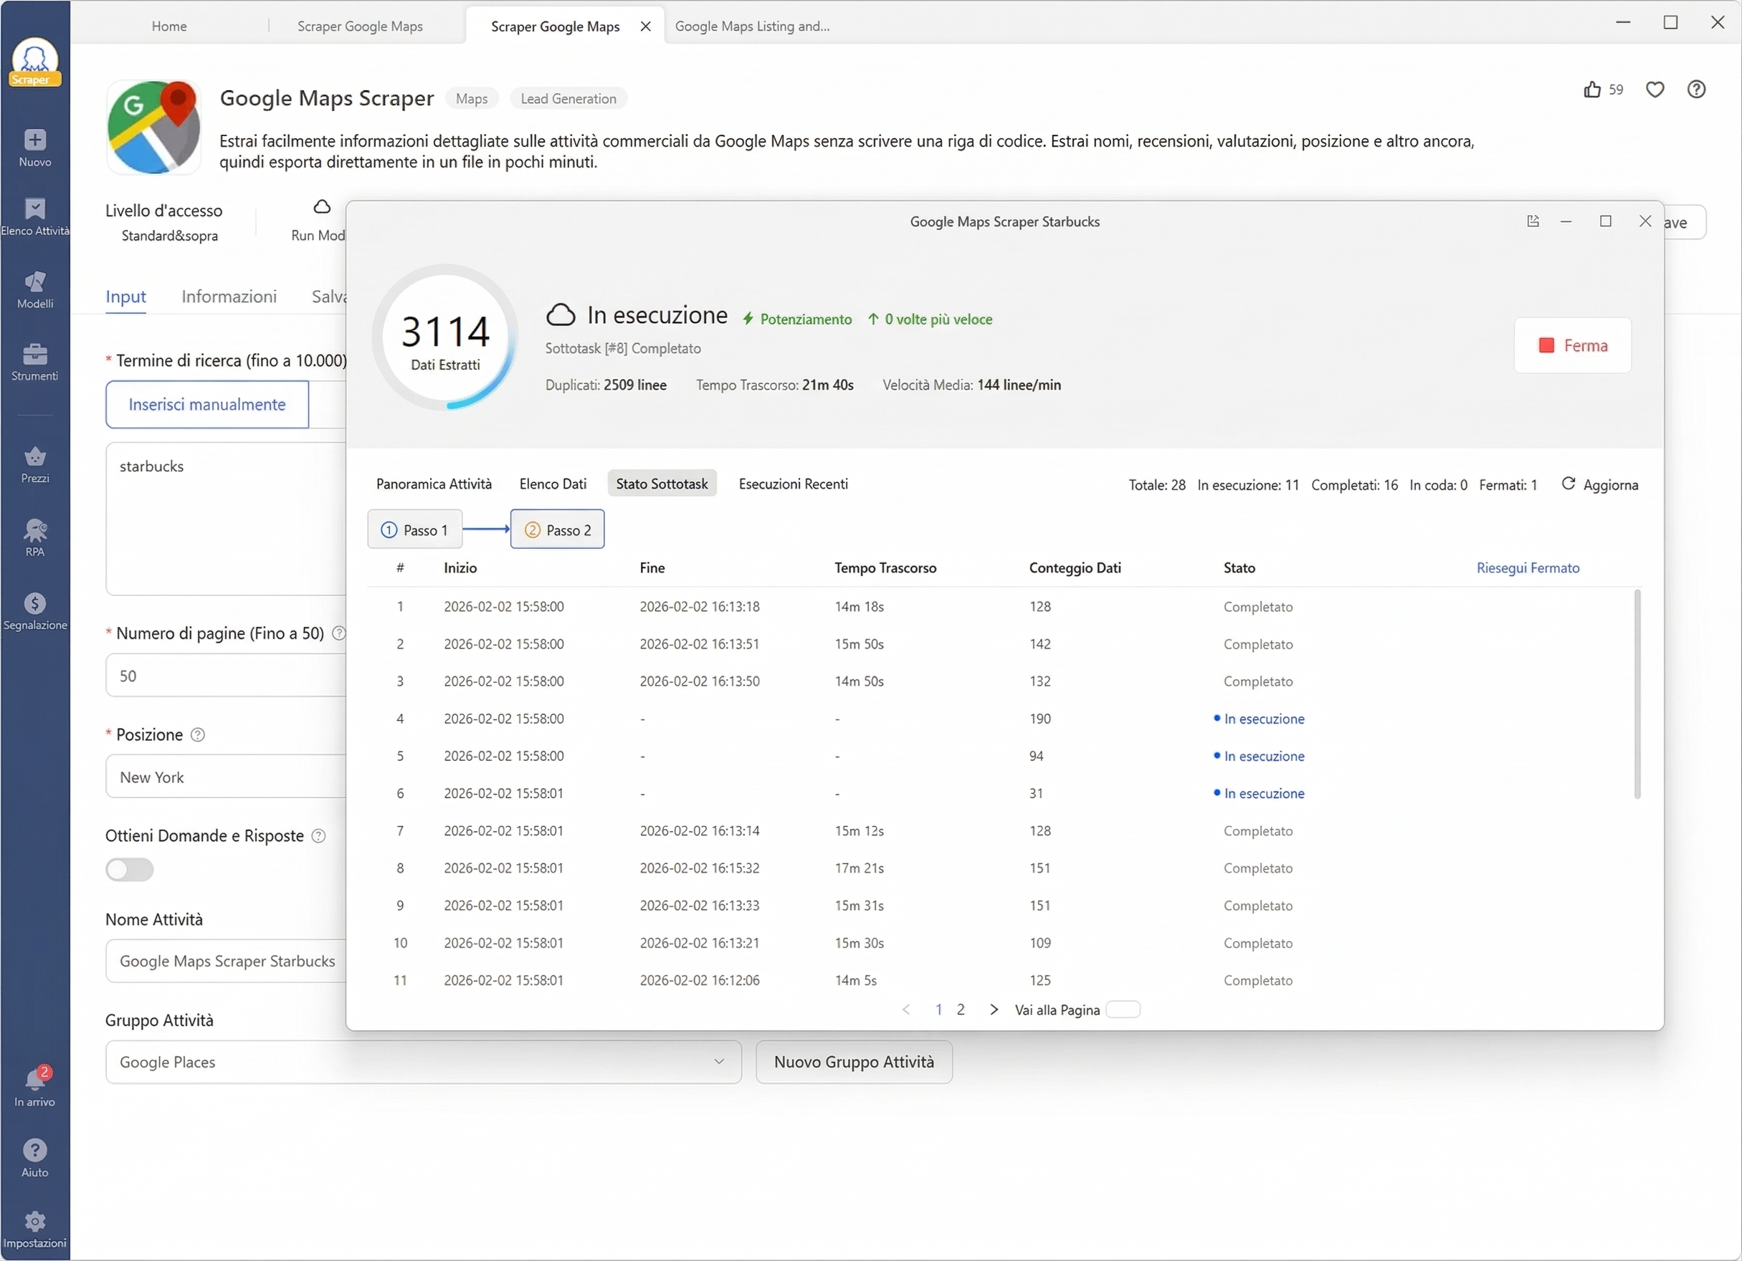The width and height of the screenshot is (1742, 1261).
Task: Click the Scraper logo at top of sidebar
Action: [x=34, y=62]
